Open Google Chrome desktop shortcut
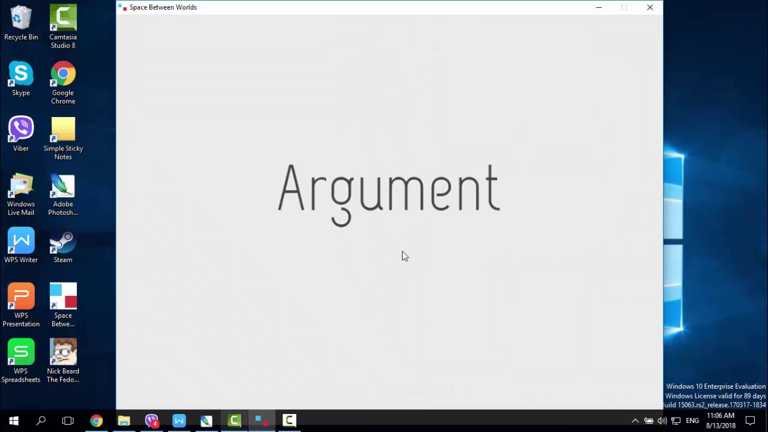 63,83
